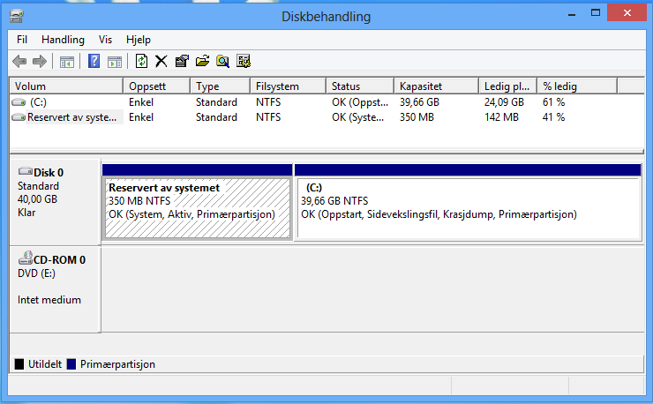Sort by the Status column header
Screen dimensions: 653x404
tap(360, 86)
